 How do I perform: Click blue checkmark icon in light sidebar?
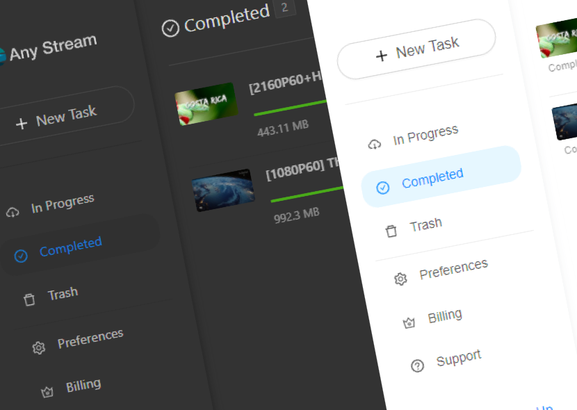coord(383,188)
